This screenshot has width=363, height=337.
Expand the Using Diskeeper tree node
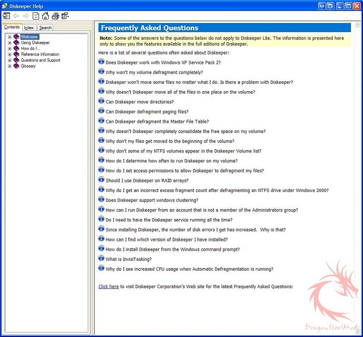[x=10, y=43]
